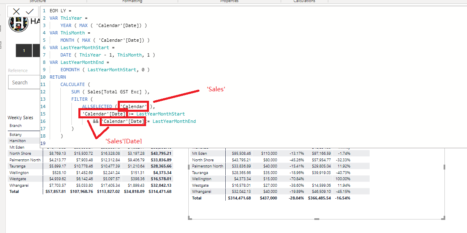Click Palmerston North in the Weekly Sales table
Screen dimensions: 467x233
(25, 160)
